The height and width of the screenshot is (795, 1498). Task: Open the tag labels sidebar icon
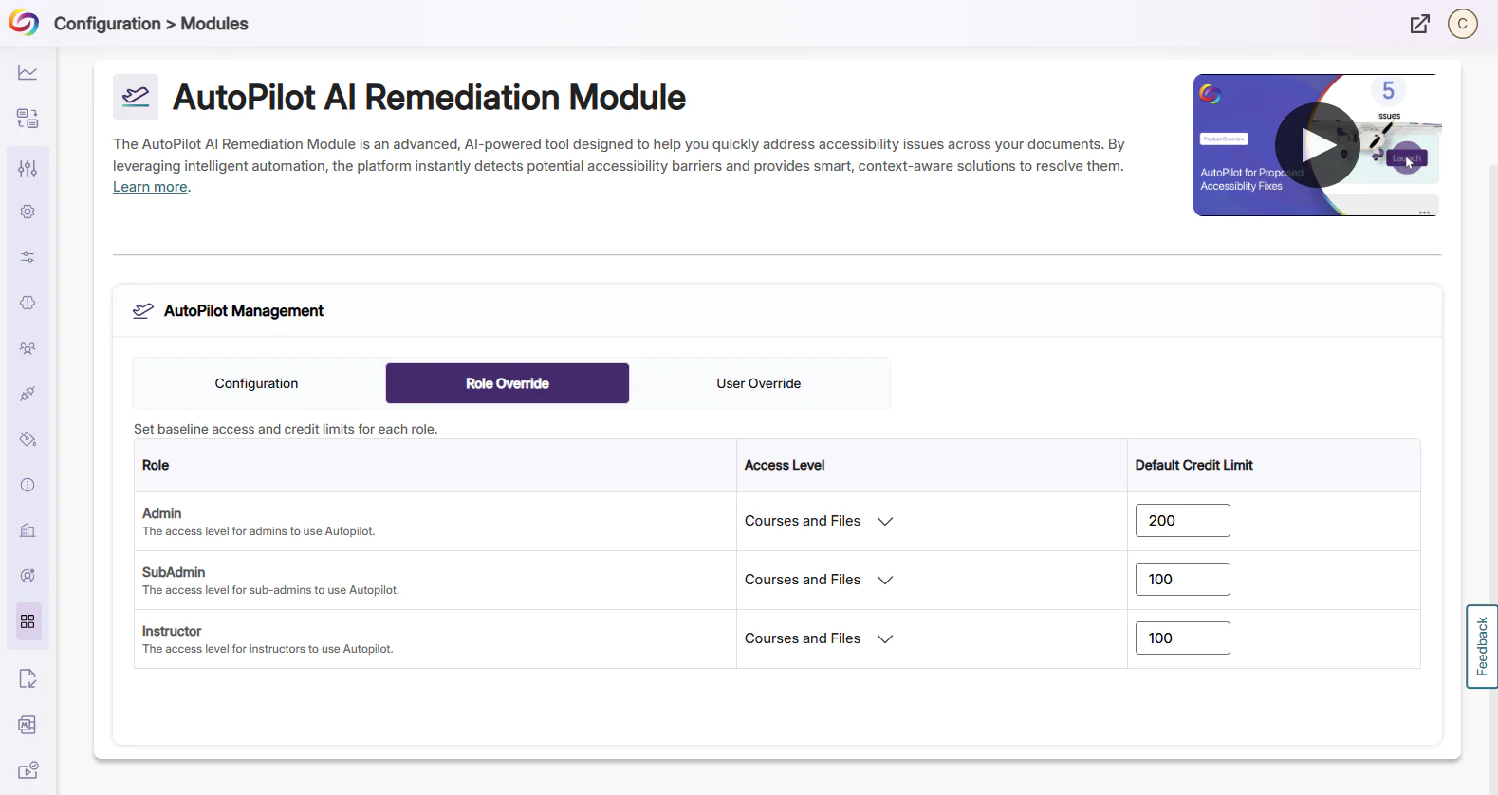[x=28, y=439]
